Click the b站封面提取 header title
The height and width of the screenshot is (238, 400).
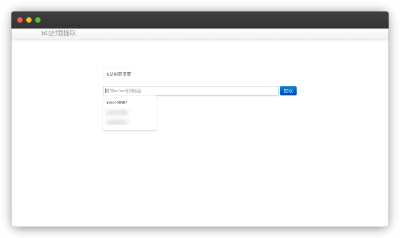59,33
